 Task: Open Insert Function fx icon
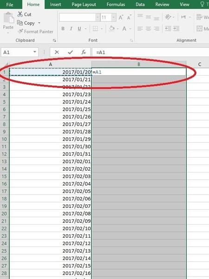click(84, 52)
